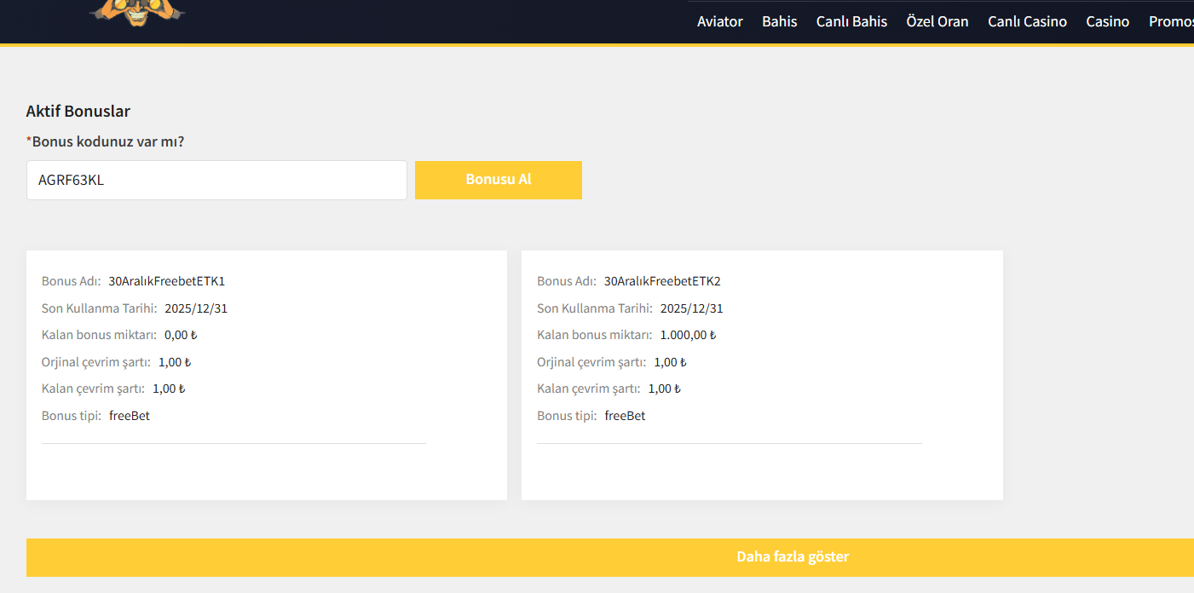Click Kalan çevrim şartı value in ETK2 card
The image size is (1194, 593).
(x=665, y=389)
